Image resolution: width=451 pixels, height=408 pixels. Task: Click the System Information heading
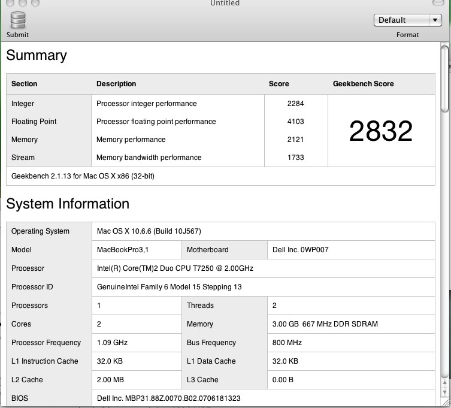[x=68, y=204]
